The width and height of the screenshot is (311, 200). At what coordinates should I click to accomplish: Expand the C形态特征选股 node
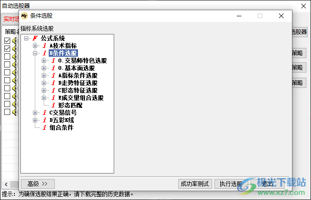(x=44, y=90)
